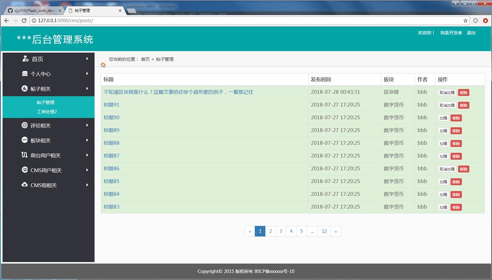Remove the 标题91 post

[x=464, y=105]
